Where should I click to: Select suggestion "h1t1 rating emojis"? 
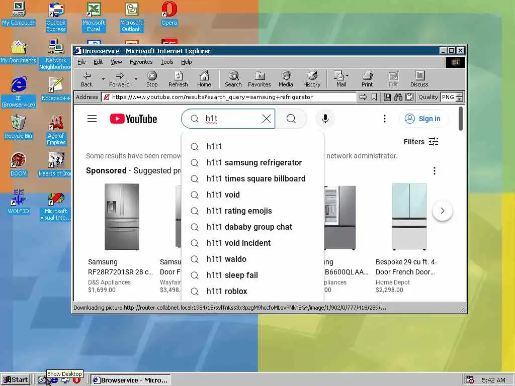click(252, 211)
